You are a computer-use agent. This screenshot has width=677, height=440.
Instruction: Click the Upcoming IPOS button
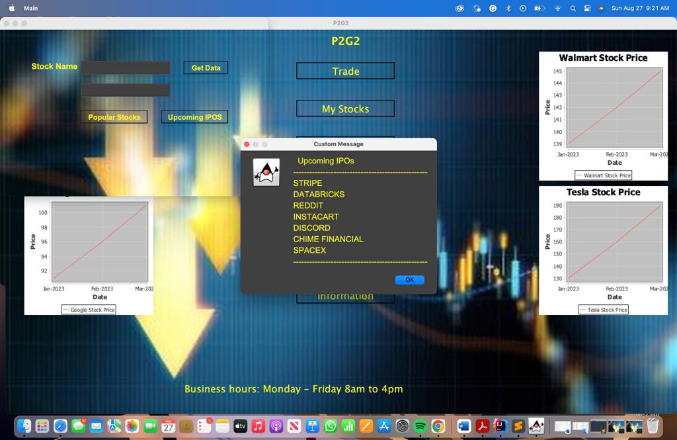point(195,117)
